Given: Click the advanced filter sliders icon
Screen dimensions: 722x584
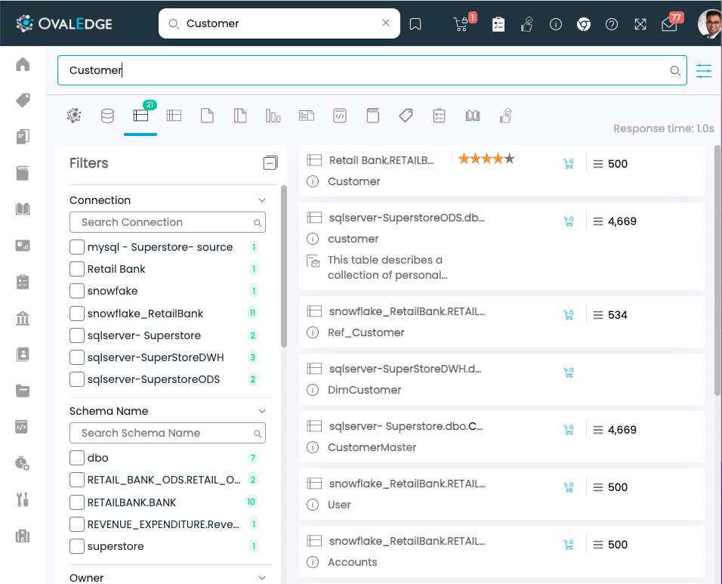Looking at the screenshot, I should pos(704,71).
